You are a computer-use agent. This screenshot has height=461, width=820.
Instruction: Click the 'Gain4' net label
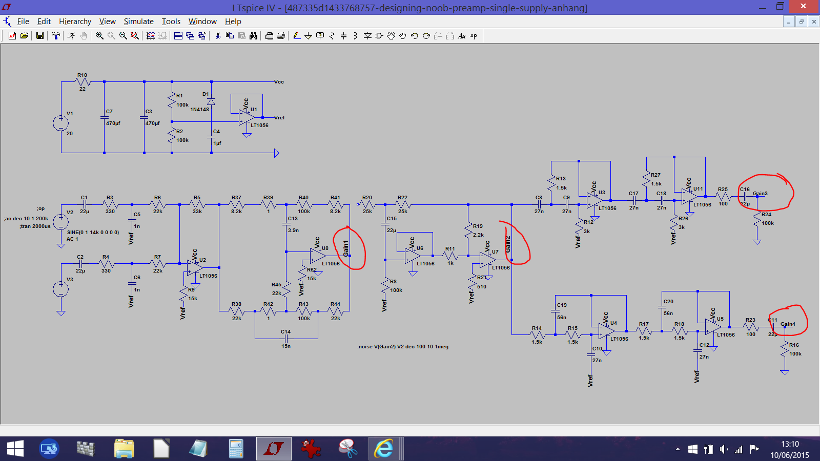(x=788, y=324)
